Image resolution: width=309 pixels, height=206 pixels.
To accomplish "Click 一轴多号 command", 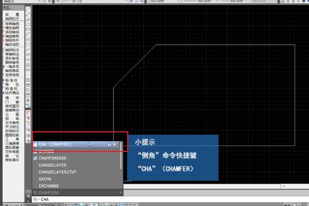I will click(x=12, y=66).
